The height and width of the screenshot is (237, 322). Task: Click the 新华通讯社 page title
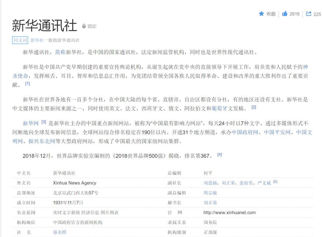point(44,26)
